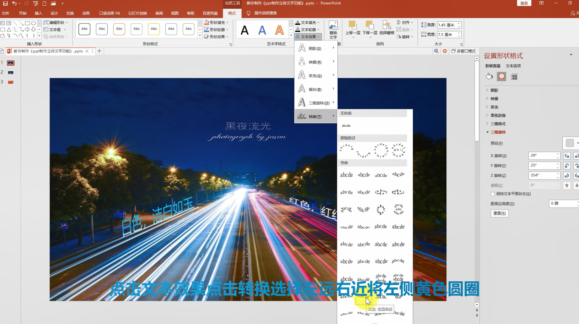Open Shape Outline (形状轮廓) dropdown

(x=216, y=29)
